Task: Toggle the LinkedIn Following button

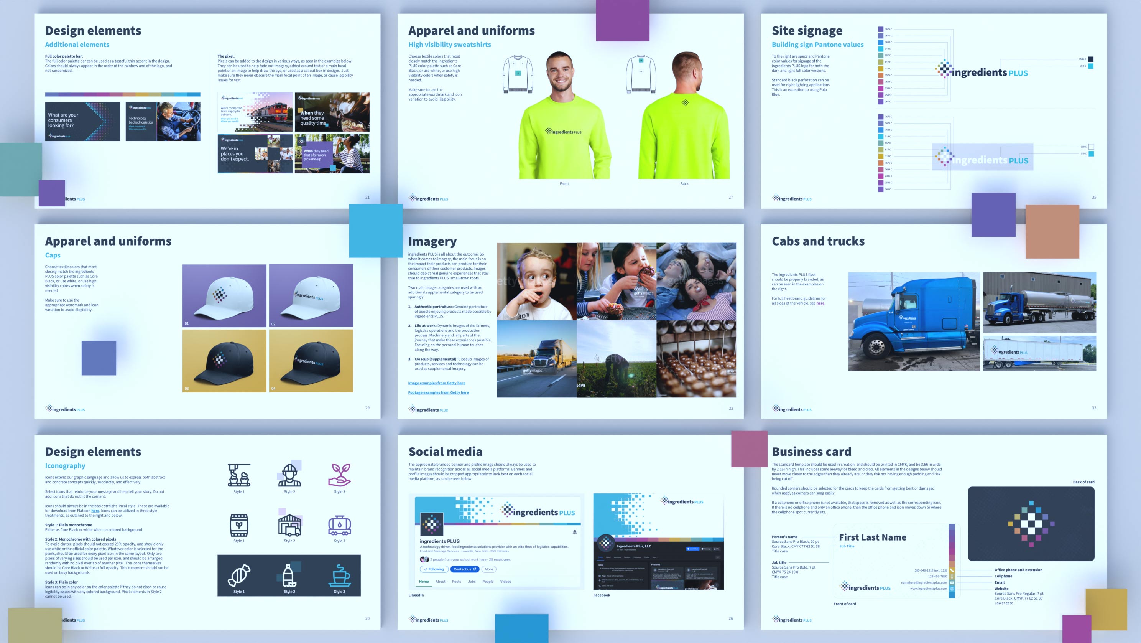Action: pyautogui.click(x=434, y=569)
